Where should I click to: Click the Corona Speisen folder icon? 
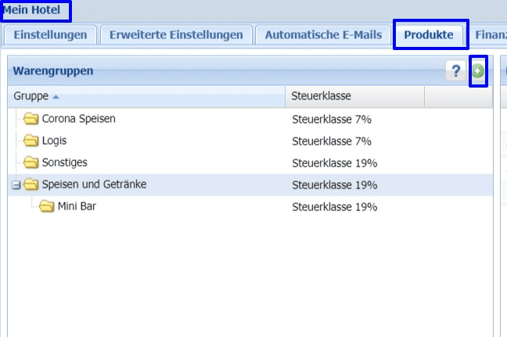[31, 120]
